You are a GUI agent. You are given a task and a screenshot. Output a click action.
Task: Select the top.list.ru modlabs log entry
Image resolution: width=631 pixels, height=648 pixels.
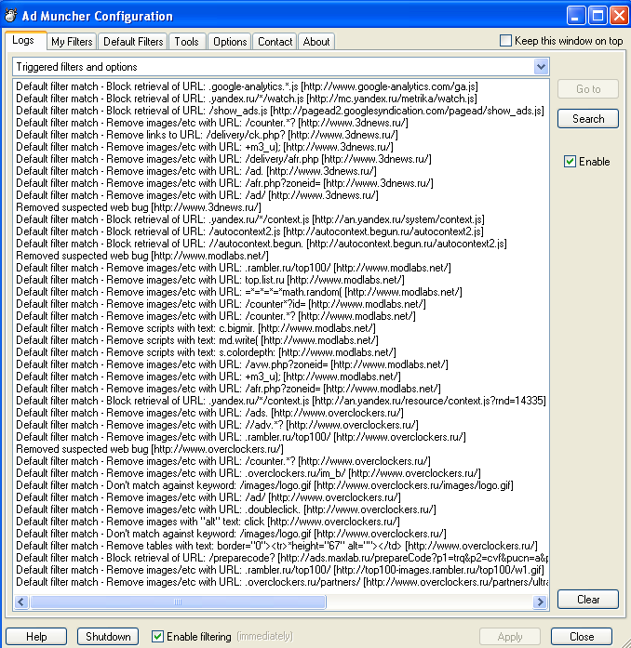pos(210,280)
